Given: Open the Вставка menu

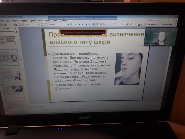Looking at the screenshot, I should pyautogui.click(x=15, y=20).
